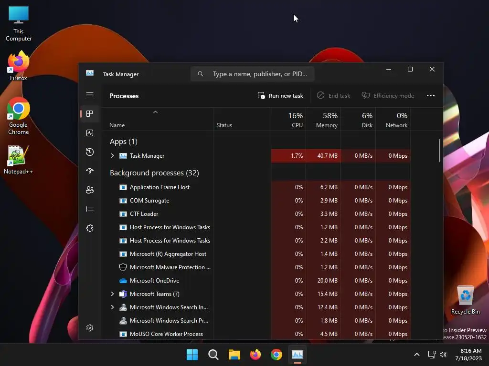Screen dimensions: 489x366
Task: Open File Explorer from the taskbar
Action: (234, 355)
